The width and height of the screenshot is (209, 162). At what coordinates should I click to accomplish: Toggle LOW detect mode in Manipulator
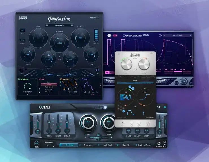[23, 40]
